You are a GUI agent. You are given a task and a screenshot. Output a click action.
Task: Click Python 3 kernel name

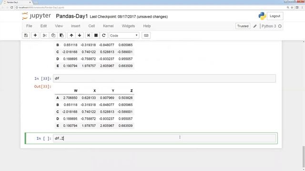coord(269,26)
